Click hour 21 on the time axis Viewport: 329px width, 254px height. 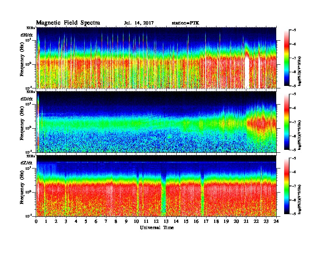246,222
